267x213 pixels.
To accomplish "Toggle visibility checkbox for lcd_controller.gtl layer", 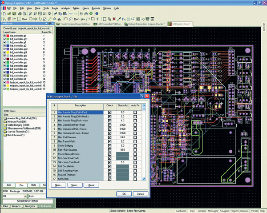I will pyautogui.click(x=4, y=36).
